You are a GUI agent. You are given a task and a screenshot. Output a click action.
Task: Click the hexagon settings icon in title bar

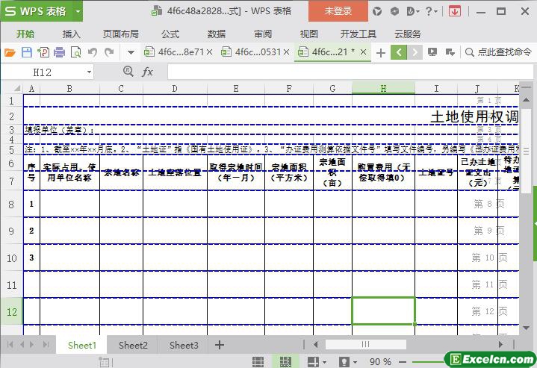(394, 12)
